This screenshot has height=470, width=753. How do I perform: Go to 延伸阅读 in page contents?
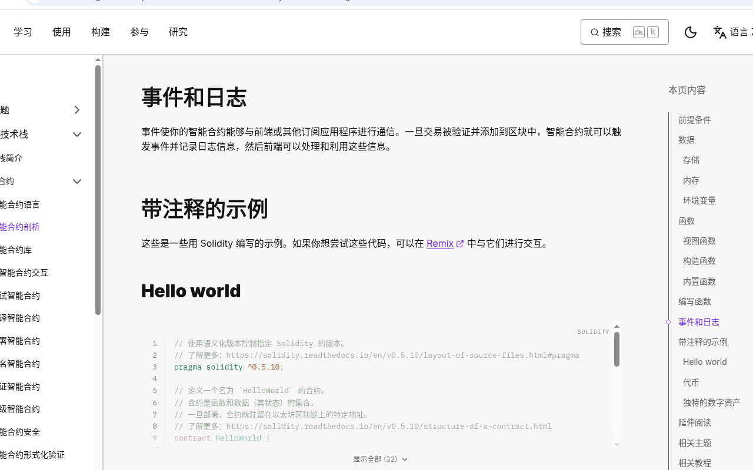pos(695,422)
